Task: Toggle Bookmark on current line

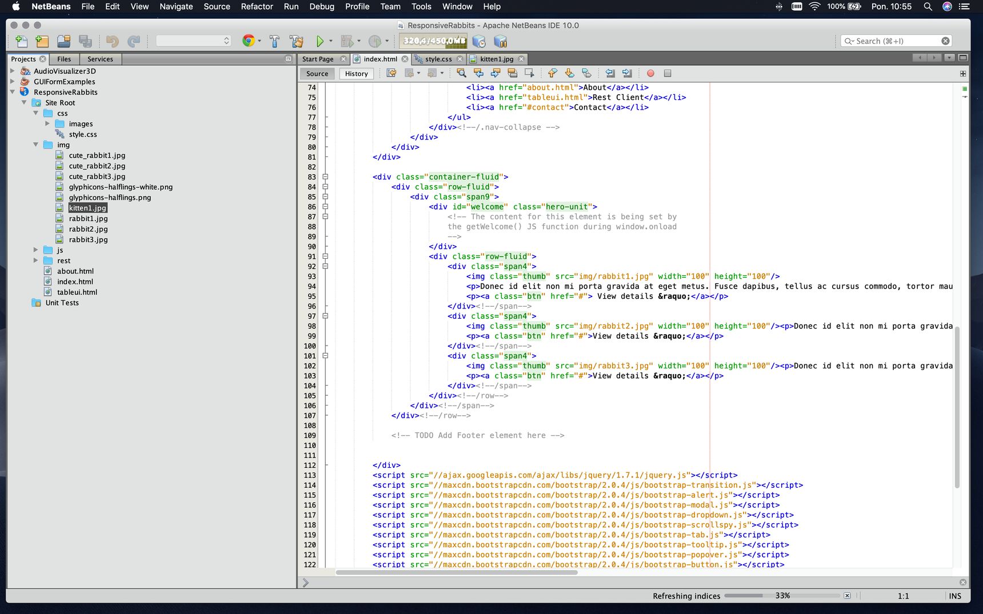Action: click(x=586, y=73)
